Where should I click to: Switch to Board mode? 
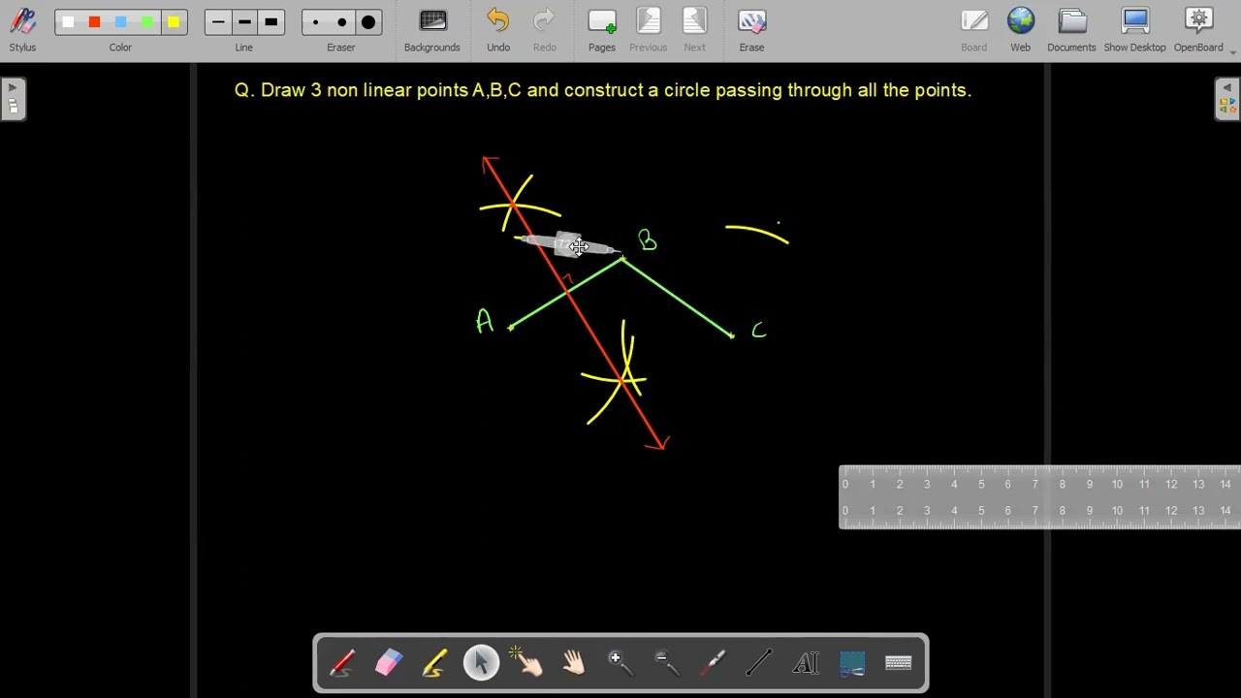pyautogui.click(x=974, y=30)
